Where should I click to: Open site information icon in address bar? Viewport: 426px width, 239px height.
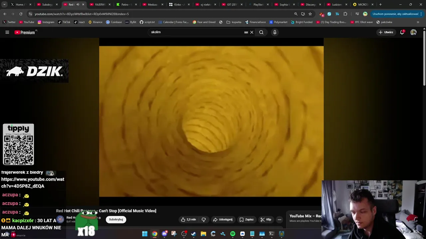pos(31,14)
